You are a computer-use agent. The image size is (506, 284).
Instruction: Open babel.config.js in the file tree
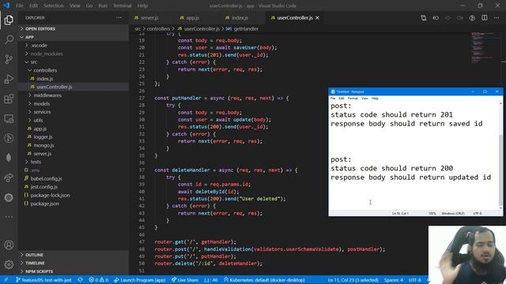(74, 178)
